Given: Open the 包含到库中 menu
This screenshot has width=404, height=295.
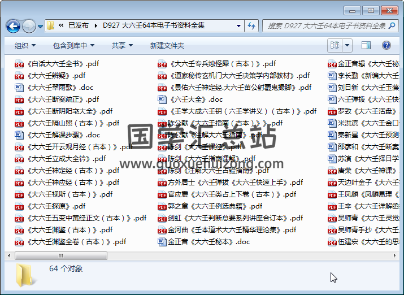Looking at the screenshot, I should [73, 45].
